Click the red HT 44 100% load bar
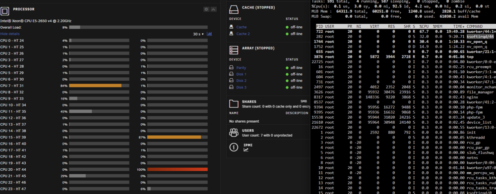Screen dimensions: 496x194 (x=178, y=169)
